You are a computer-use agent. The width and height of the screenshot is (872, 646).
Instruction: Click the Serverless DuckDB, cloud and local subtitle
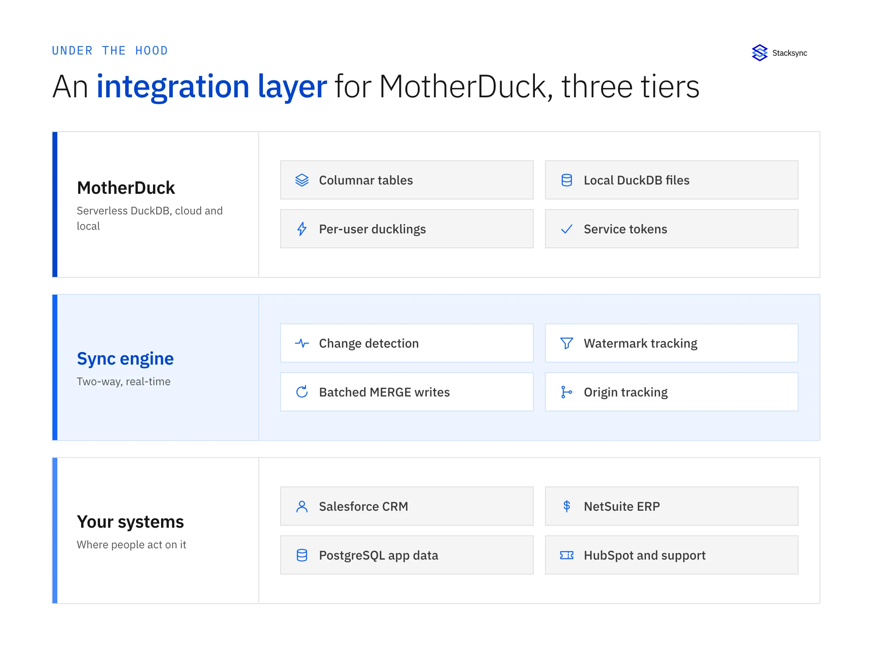tap(150, 218)
